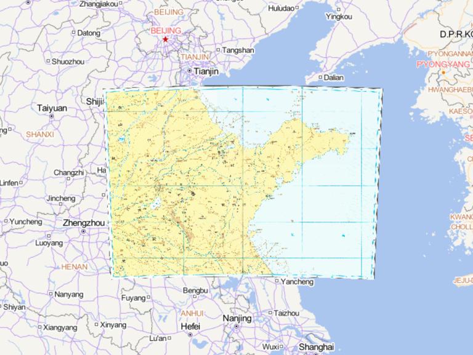Click the square marker left of Tangshan
Viewport: 473px width, 355px height.
click(x=219, y=50)
